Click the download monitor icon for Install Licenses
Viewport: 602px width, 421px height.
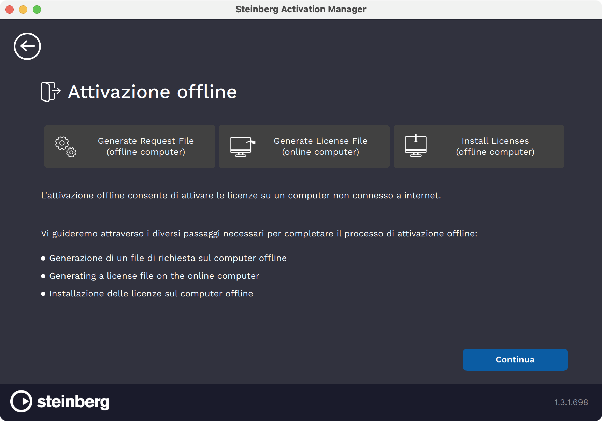(416, 146)
